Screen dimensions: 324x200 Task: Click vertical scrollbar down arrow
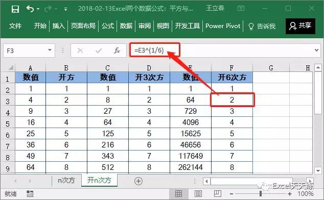tap(318, 170)
